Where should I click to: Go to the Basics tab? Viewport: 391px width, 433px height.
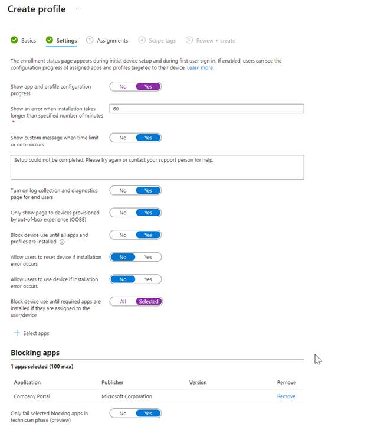pos(28,41)
